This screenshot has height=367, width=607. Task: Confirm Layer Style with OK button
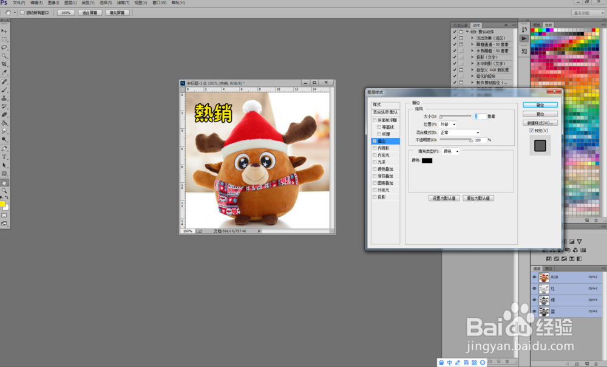click(x=540, y=105)
